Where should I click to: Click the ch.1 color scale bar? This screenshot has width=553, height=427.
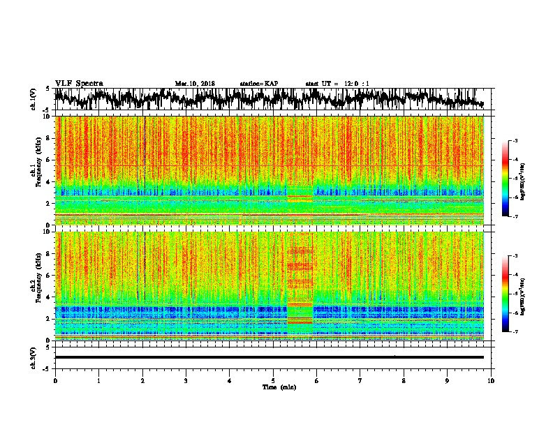(506, 179)
